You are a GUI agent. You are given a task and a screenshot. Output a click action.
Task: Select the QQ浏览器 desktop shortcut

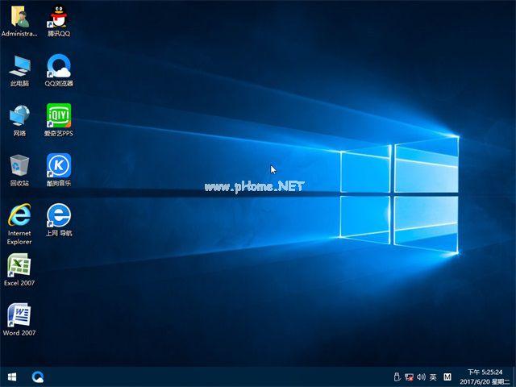[59, 70]
